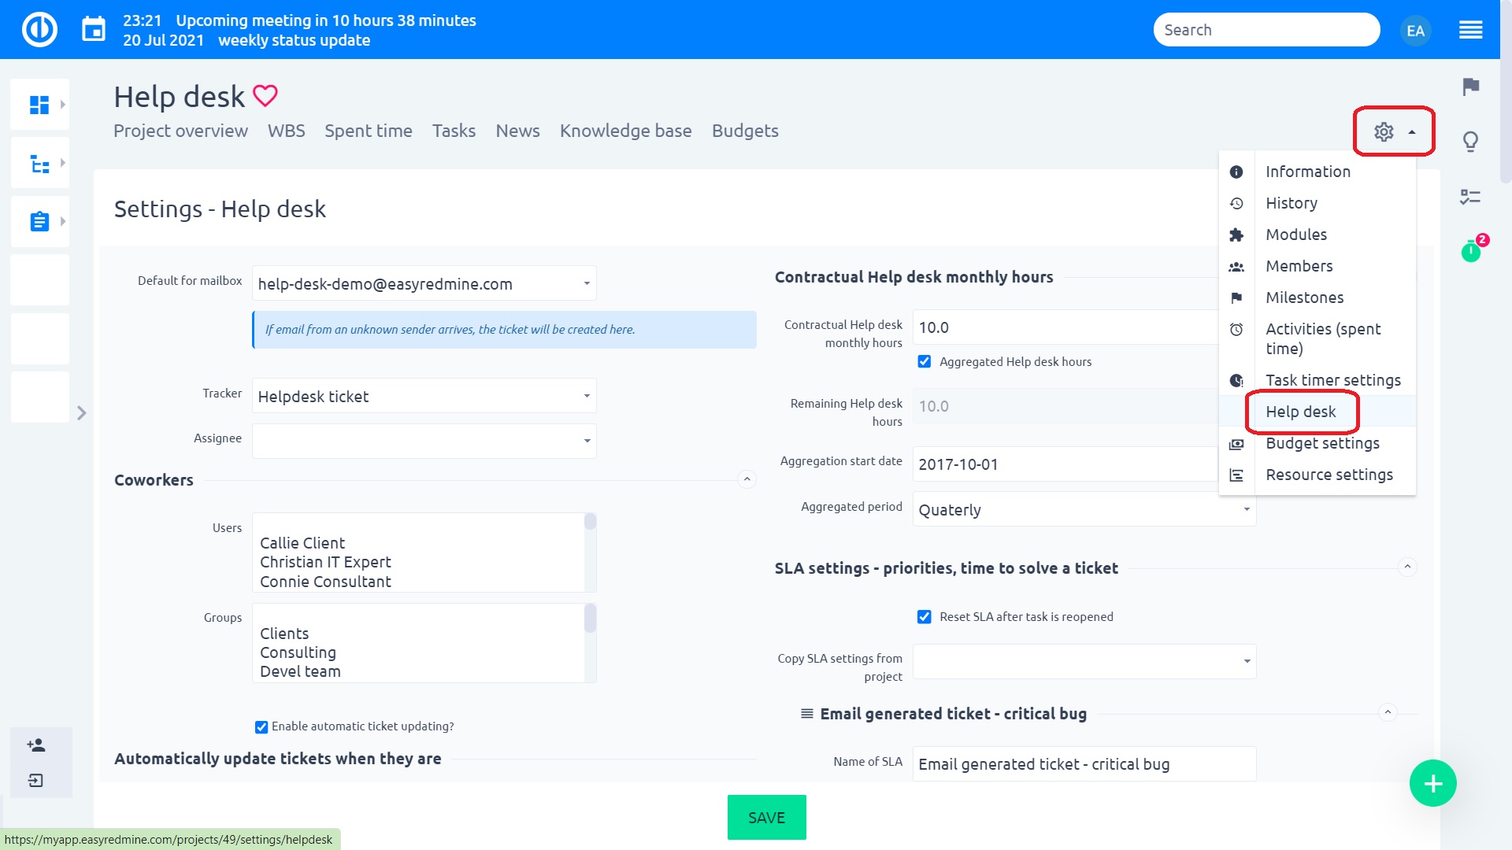Click the add user icon at bottom left
This screenshot has width=1512, height=850.
pos(36,745)
